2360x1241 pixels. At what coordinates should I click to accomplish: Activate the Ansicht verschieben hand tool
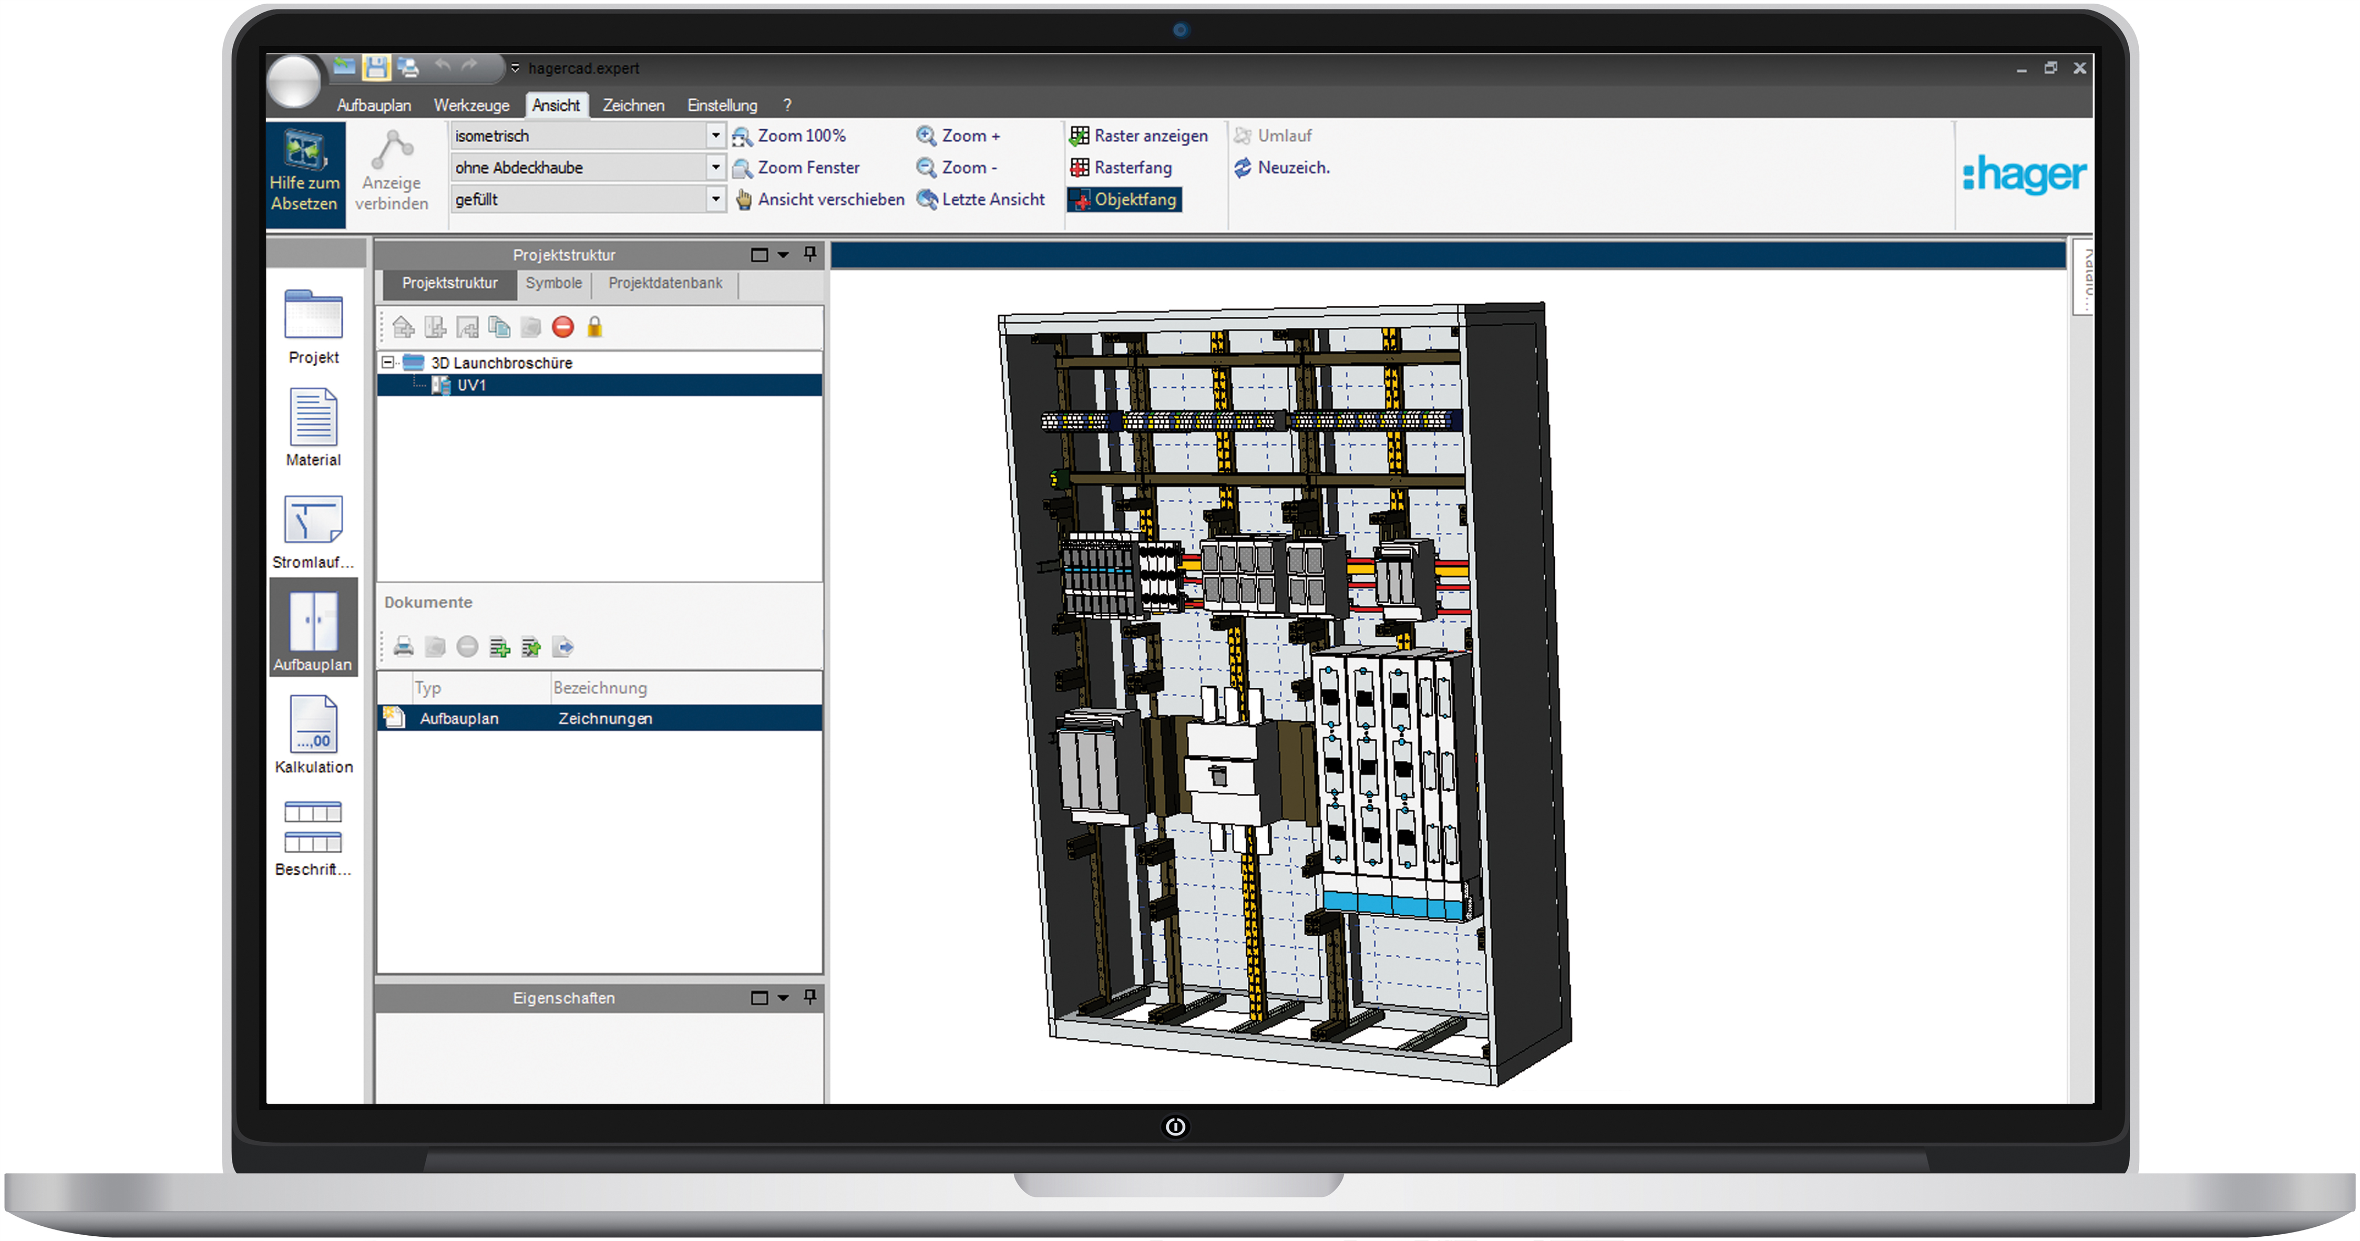click(745, 200)
